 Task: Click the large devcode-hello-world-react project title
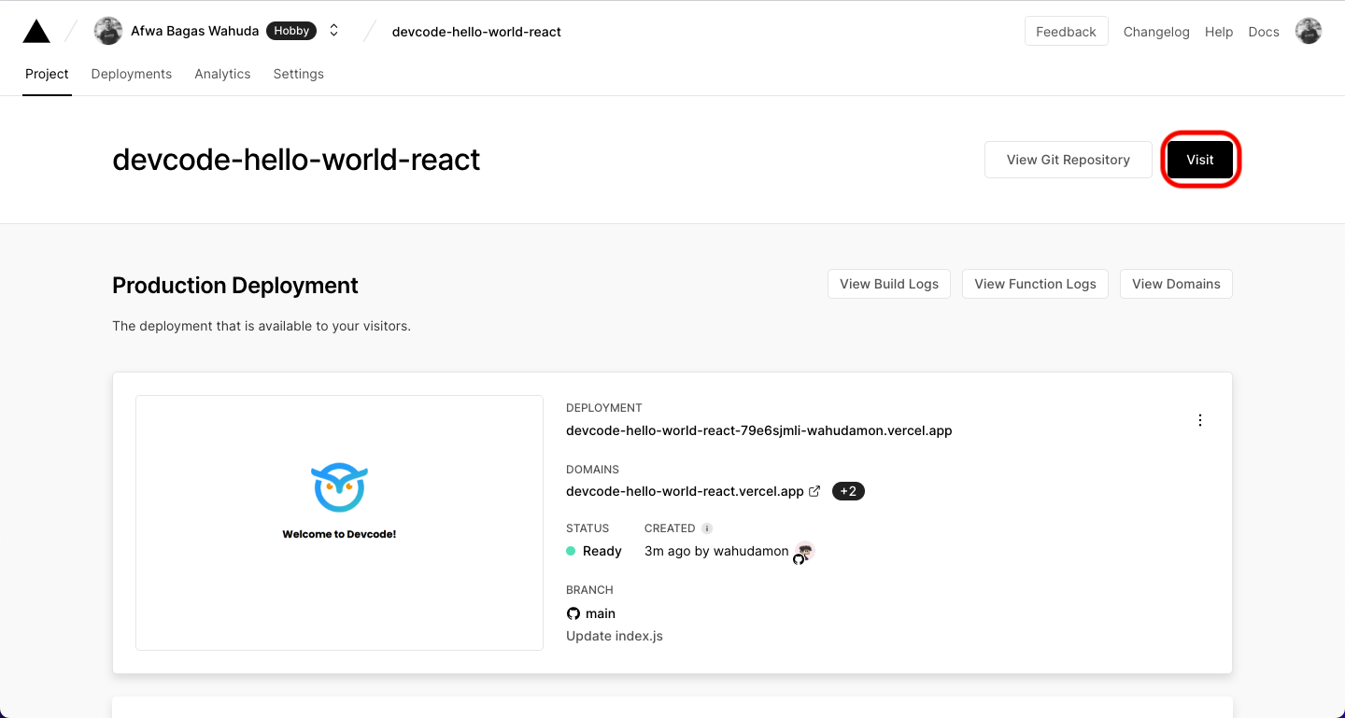tap(296, 160)
